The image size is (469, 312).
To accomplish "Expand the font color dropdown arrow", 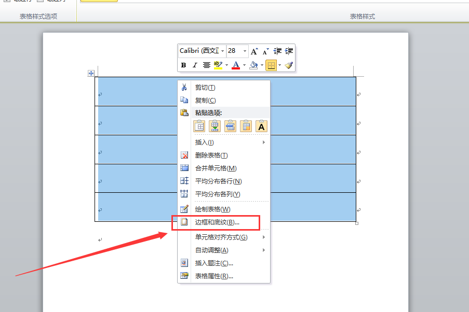I will tap(244, 65).
